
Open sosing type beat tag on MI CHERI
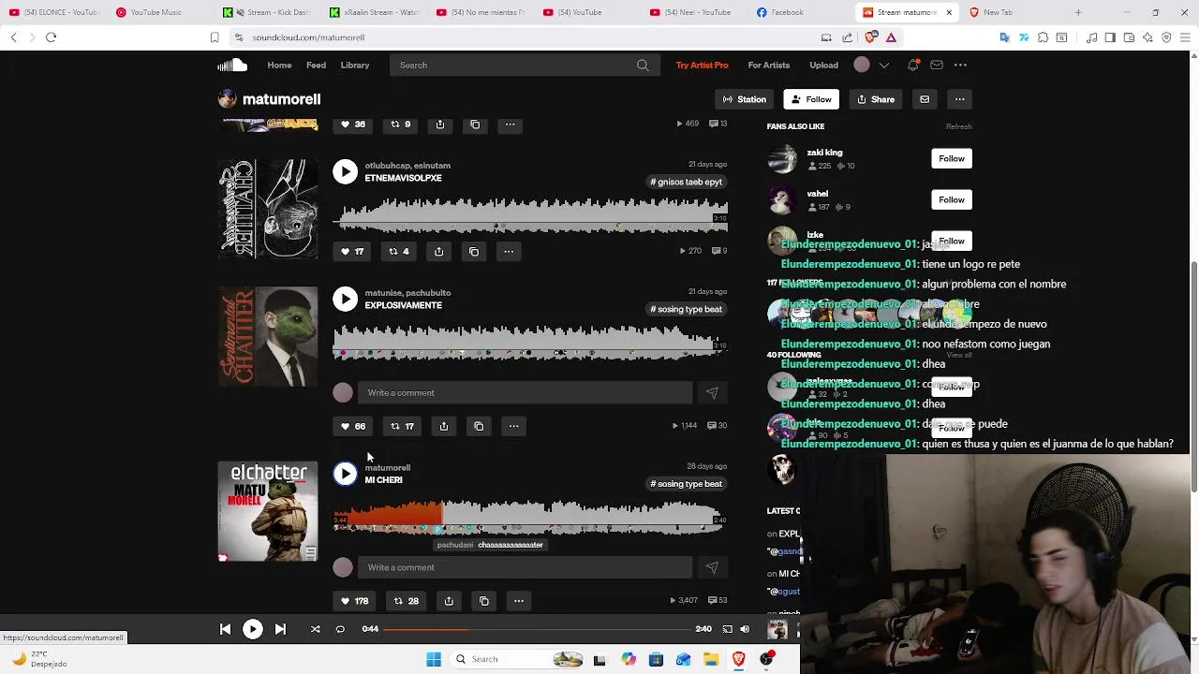tap(687, 484)
